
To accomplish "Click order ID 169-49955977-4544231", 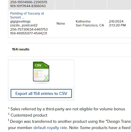I will [29, 33].
